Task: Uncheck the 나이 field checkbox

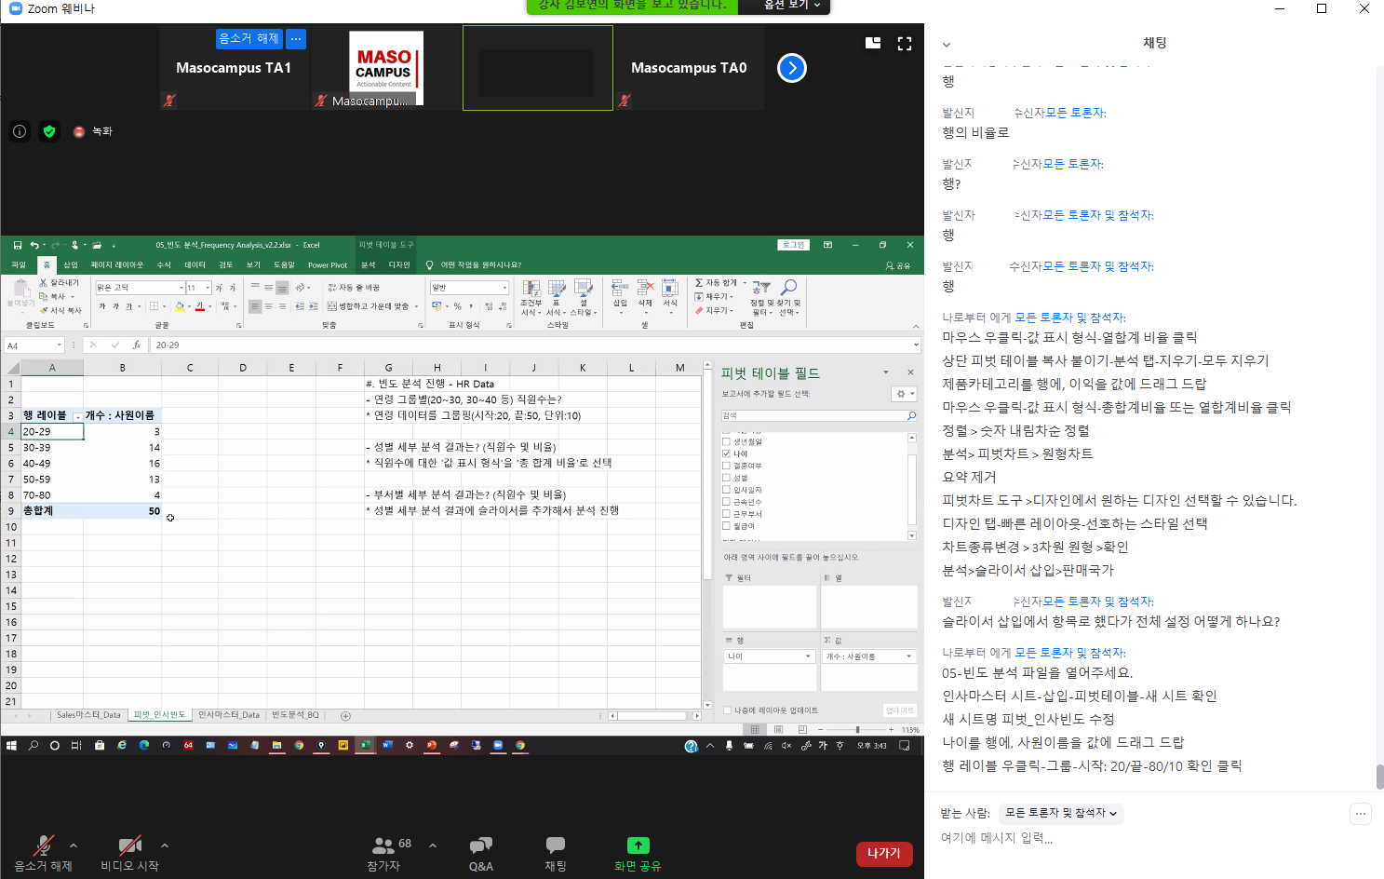Action: (727, 453)
